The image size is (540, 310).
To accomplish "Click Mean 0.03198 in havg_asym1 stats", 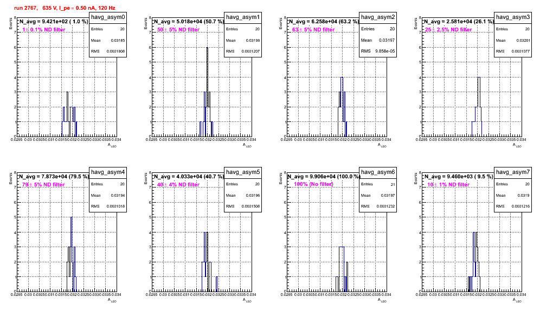I will point(243,41).
